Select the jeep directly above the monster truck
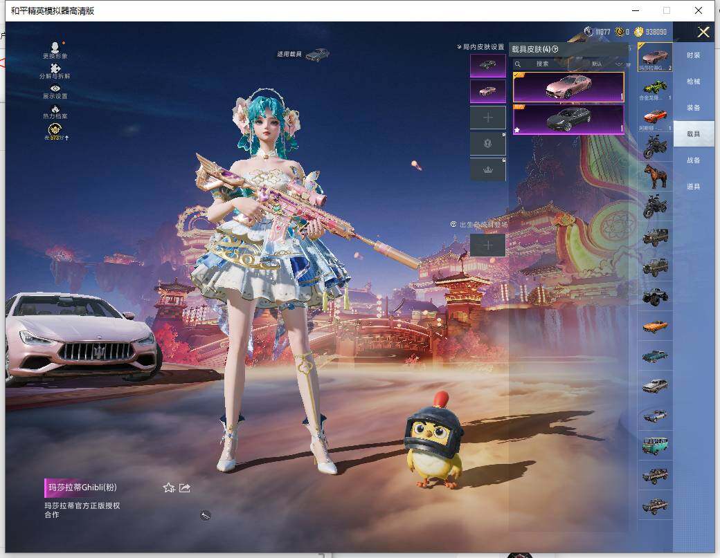 point(655,266)
